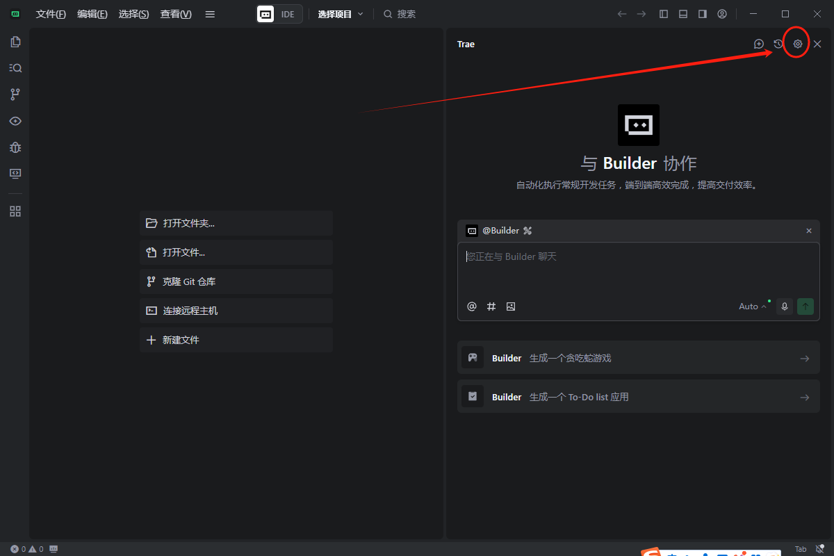This screenshot has height=556, width=834.
Task: Open the Extensions grid icon
Action: [15, 211]
